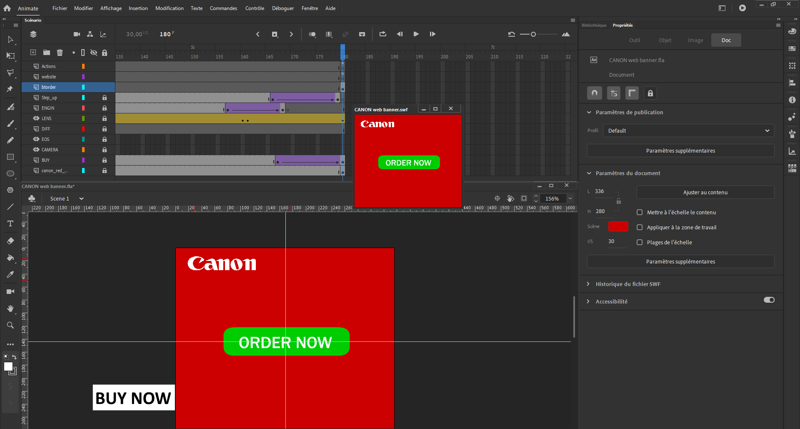800x429 pixels.
Task: Open the Insertion menu
Action: pyautogui.click(x=138, y=8)
